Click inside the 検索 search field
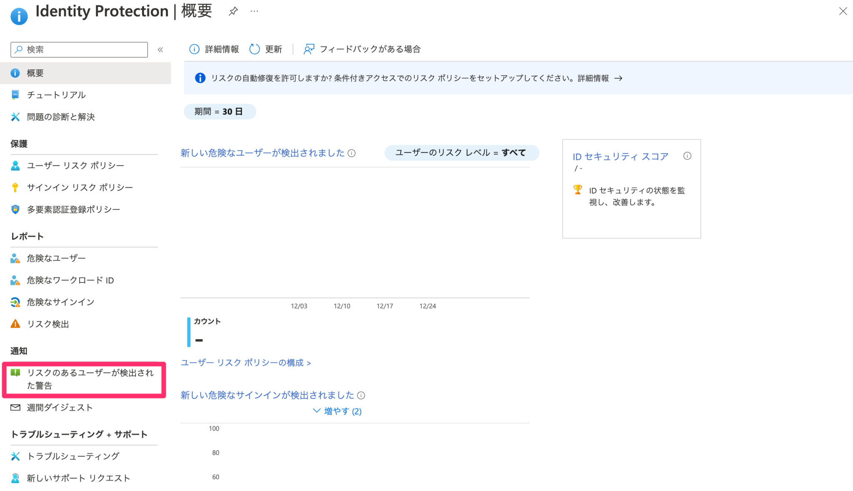This screenshot has height=491, width=853. click(x=79, y=49)
